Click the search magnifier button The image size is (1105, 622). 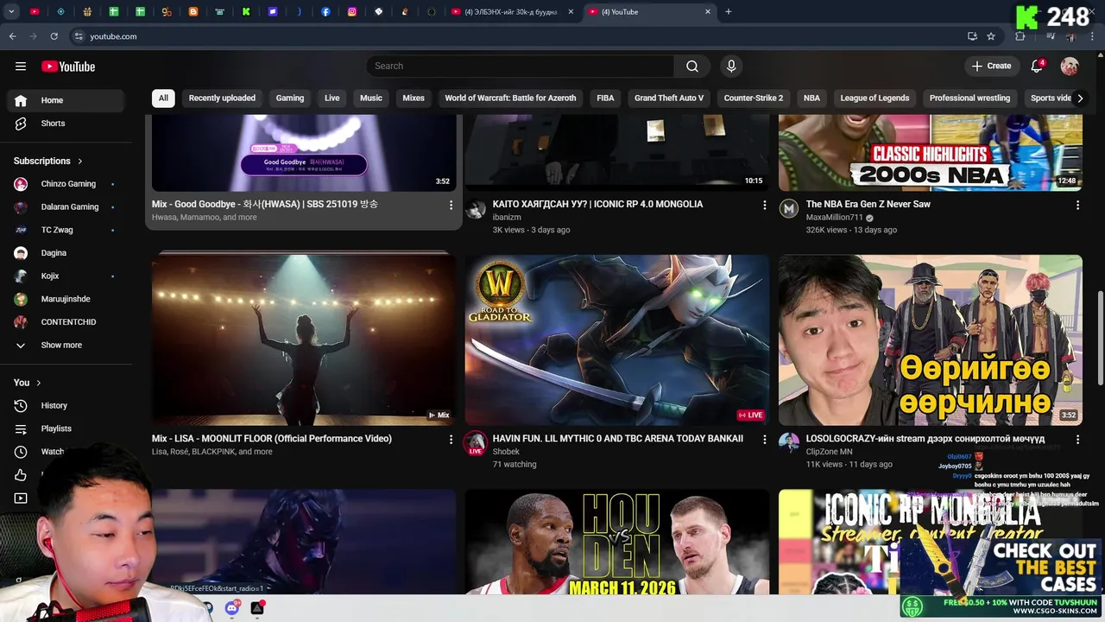692,67
